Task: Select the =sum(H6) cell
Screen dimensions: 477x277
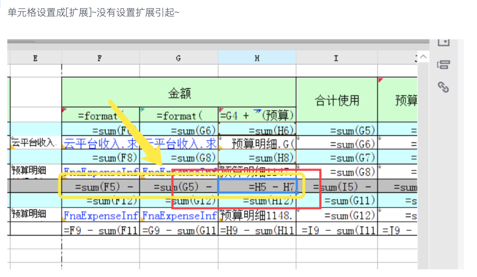Action: [x=257, y=130]
